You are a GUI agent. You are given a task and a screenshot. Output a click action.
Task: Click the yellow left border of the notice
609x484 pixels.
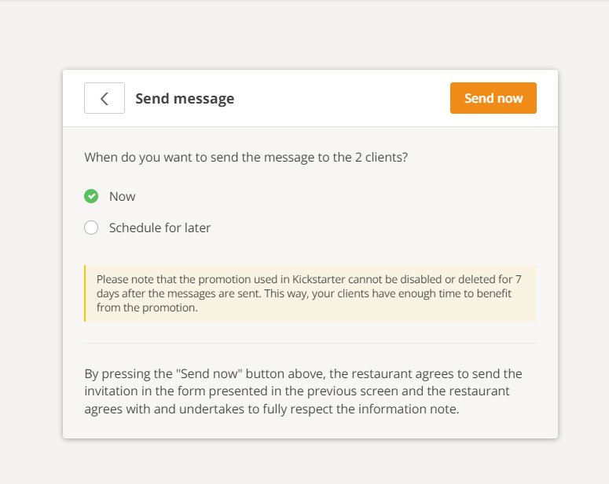85,293
